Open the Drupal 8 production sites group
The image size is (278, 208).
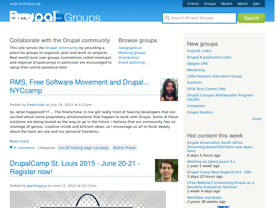[x=209, y=57]
